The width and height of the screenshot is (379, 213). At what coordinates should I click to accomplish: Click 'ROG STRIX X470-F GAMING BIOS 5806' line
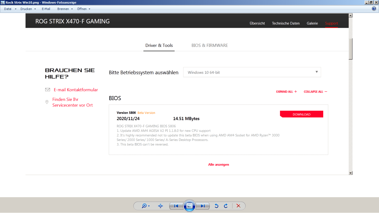(146, 126)
